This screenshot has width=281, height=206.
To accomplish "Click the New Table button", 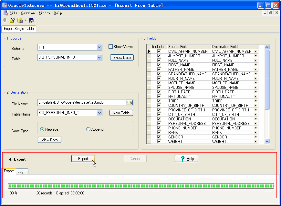I will pyautogui.click(x=121, y=113).
